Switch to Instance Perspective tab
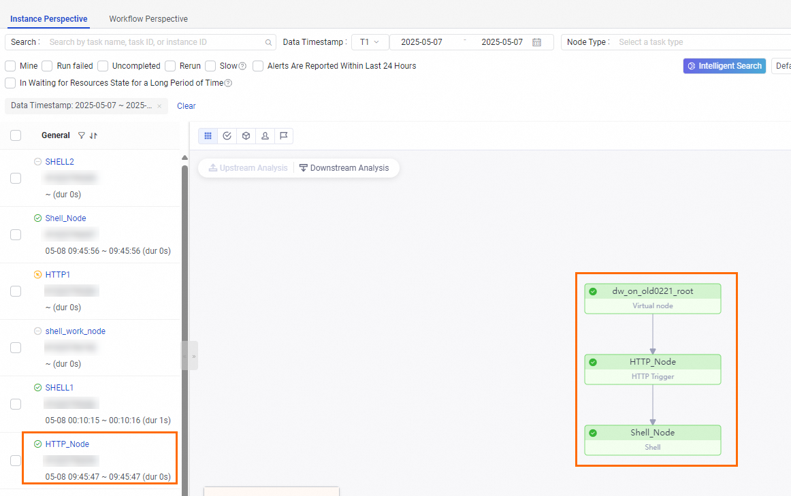791x496 pixels. [x=48, y=18]
